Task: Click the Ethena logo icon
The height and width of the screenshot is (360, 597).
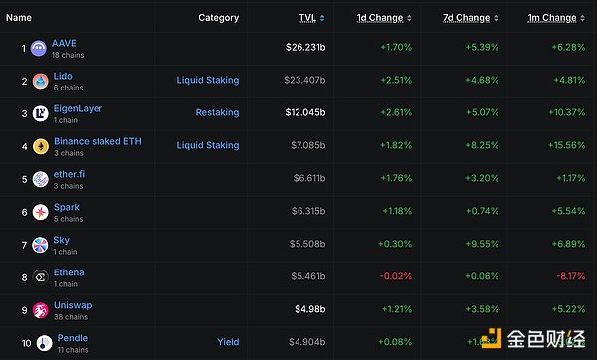Action: [x=41, y=277]
